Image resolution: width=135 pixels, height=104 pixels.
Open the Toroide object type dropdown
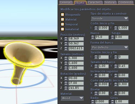click(x=110, y=18)
